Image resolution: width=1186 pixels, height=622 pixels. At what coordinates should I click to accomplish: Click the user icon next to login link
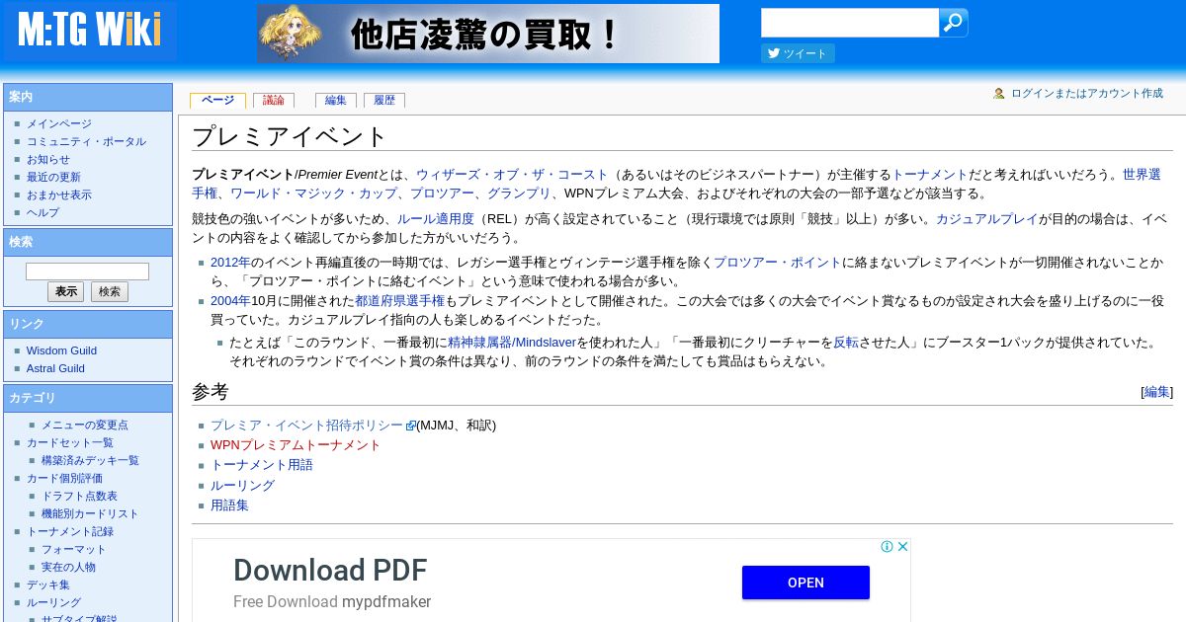coord(999,94)
